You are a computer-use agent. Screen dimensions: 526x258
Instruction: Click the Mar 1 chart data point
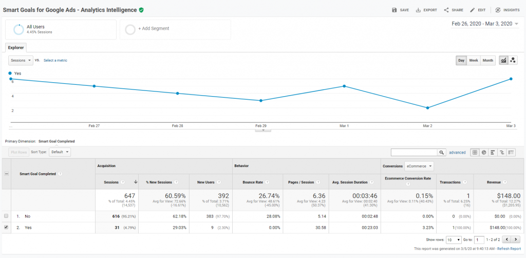pos(344,86)
